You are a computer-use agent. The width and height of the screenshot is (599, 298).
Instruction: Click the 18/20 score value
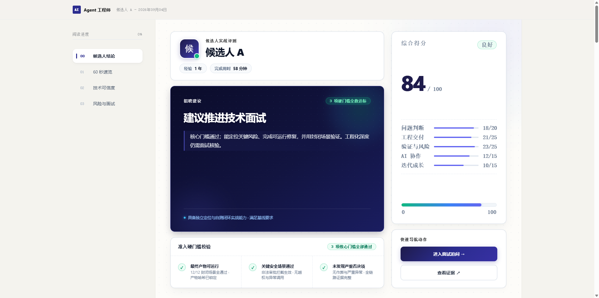[x=490, y=128]
